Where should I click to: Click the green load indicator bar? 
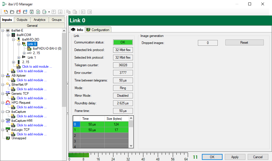pyautogui.click(x=79, y=155)
